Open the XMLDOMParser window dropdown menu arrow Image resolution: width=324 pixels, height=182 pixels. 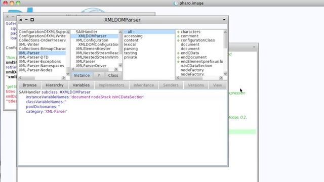coord(224,20)
